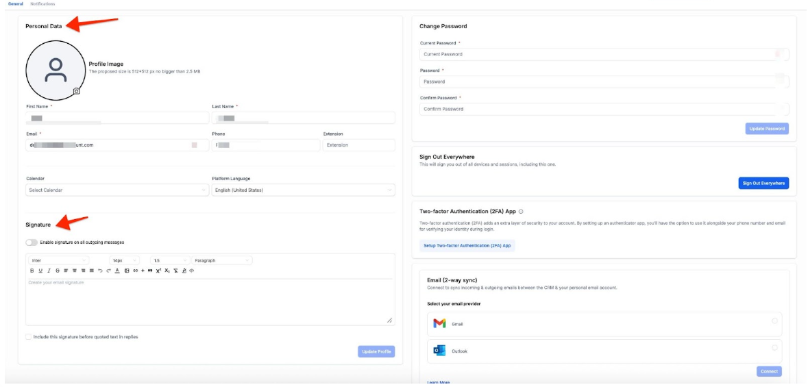Undo last change in signature editor

pyautogui.click(x=100, y=271)
